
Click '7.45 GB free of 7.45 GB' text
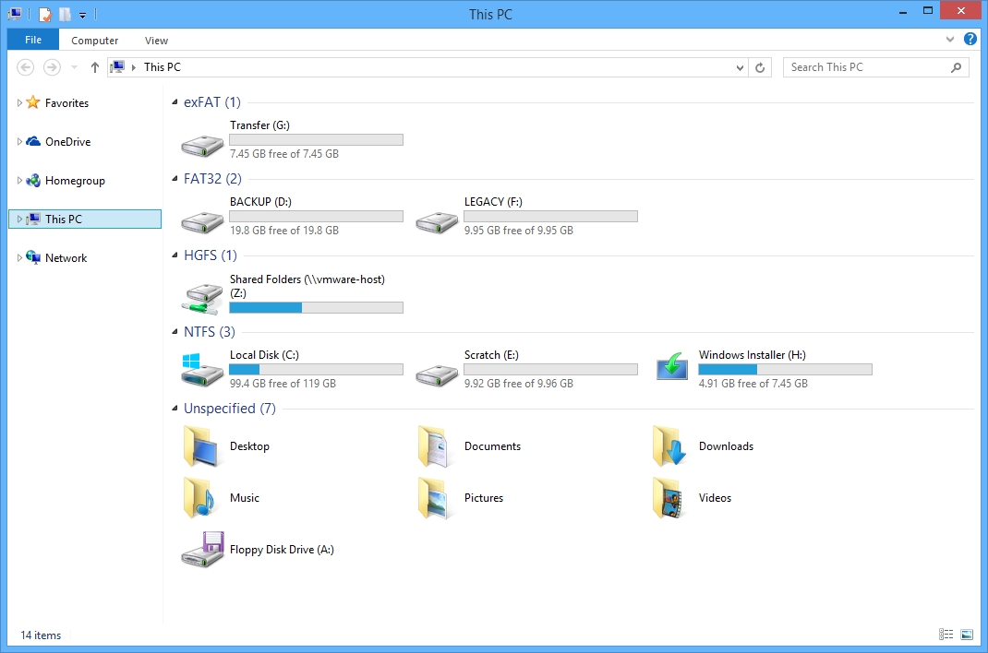tap(284, 153)
